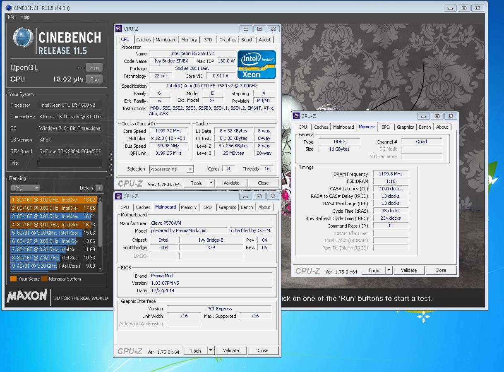Open the File menu in CINEBENCH
The width and height of the screenshot is (504, 372).
[11, 17]
